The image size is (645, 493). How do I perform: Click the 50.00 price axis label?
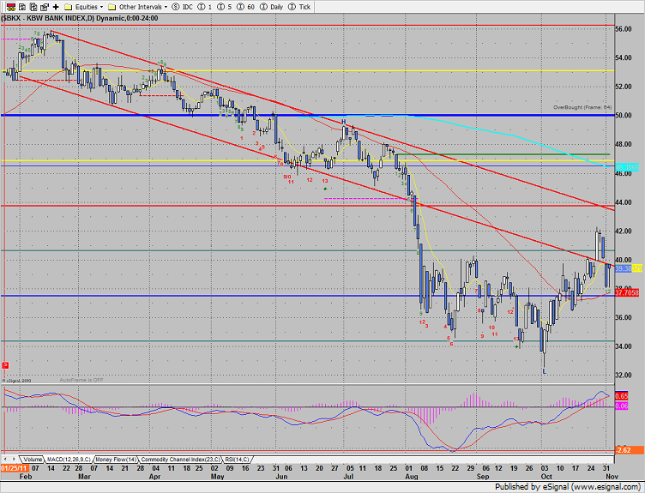pyautogui.click(x=624, y=115)
